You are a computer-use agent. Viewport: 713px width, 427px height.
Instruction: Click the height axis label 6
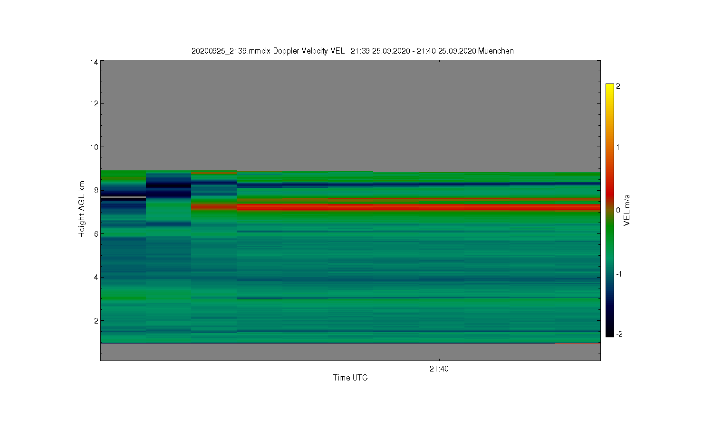pos(96,233)
